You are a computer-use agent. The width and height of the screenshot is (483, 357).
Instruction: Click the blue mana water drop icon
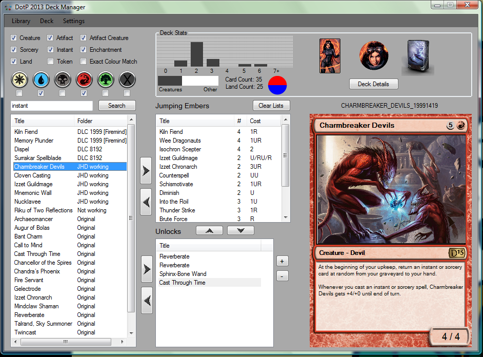[x=41, y=80]
